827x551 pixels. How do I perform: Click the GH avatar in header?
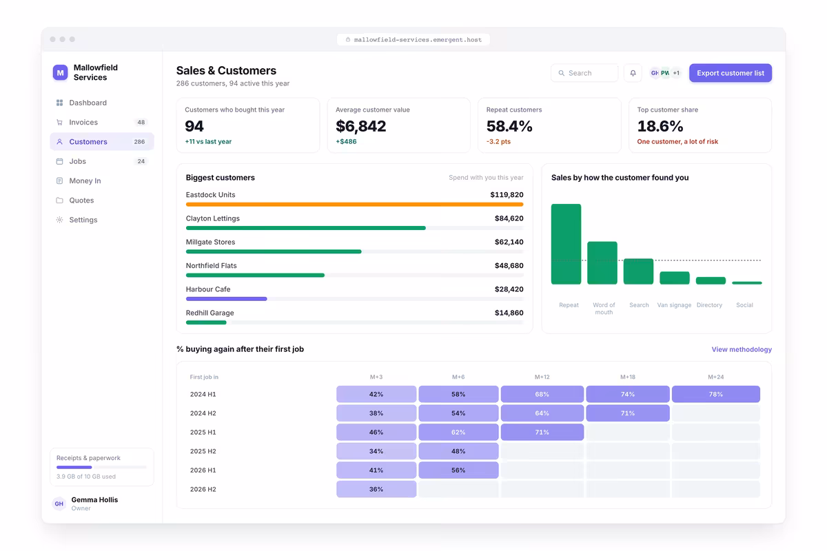click(654, 73)
